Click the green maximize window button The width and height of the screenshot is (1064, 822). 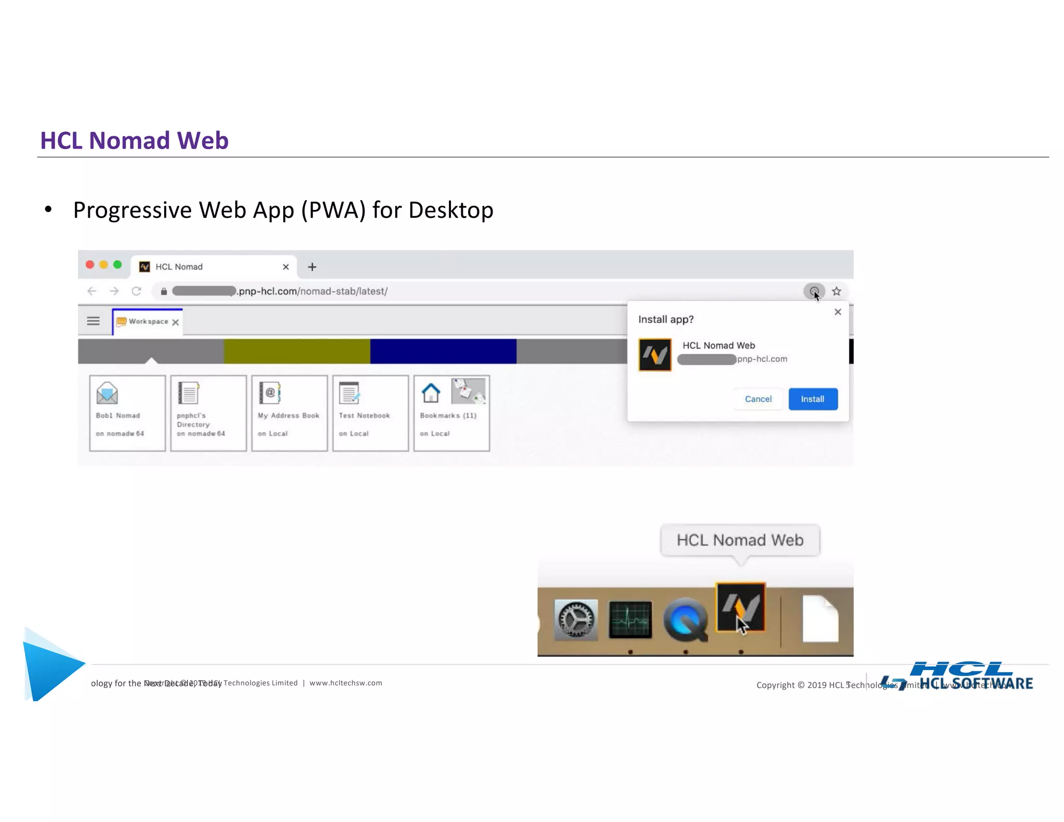[x=117, y=265]
